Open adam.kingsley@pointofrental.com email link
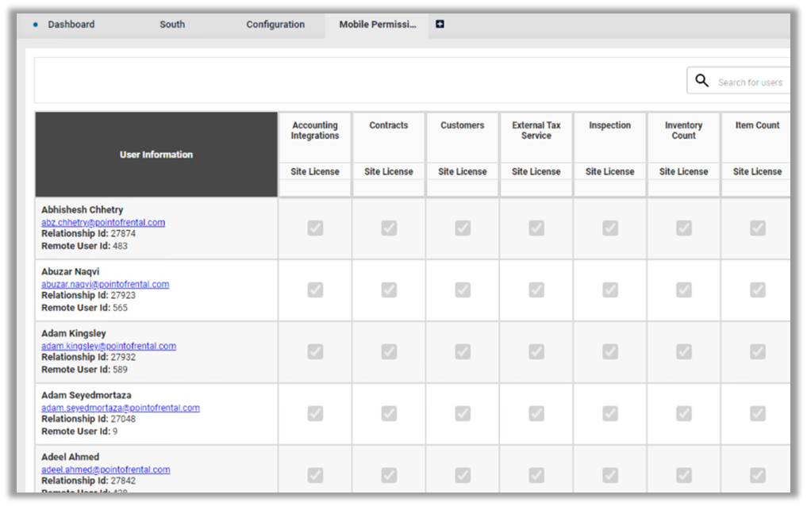Image resolution: width=807 pixels, height=506 pixels. coord(109,347)
